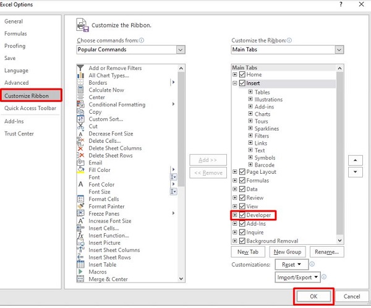Click the Format Cells icon
This screenshot has width=371, height=308.
[x=80, y=199]
